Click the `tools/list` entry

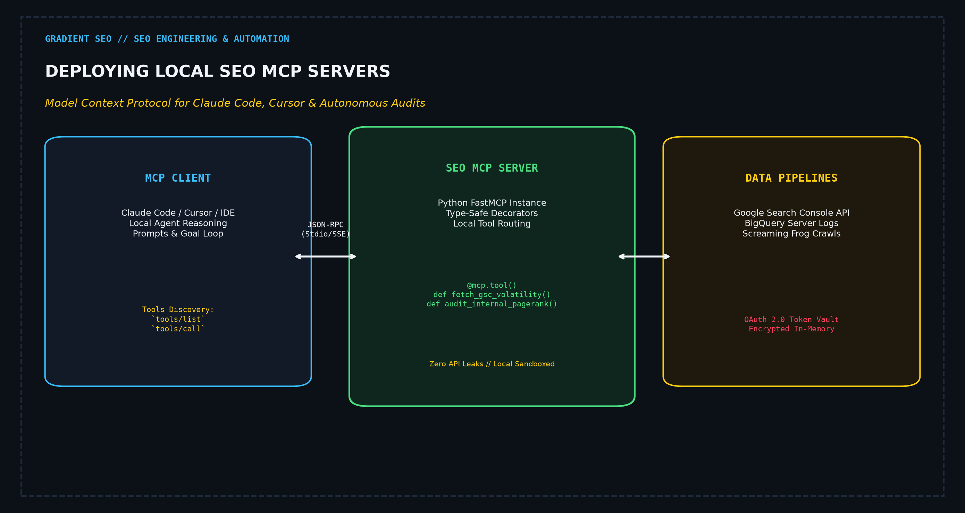coord(178,319)
